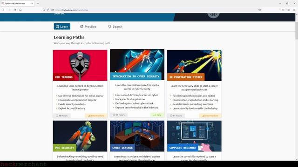
Task: Click 'Evade security solutions' bullet
Action: pos(72,104)
